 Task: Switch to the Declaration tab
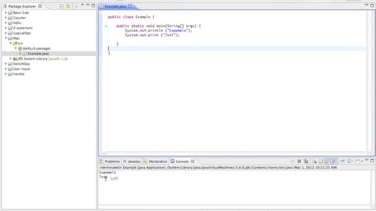coord(155,162)
